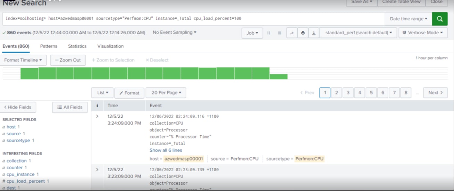The image size is (454, 191).
Task: Select the short last timeline column
Action: [x=279, y=76]
